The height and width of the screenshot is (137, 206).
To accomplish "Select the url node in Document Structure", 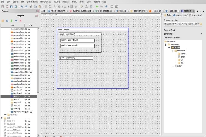I will pos(180,60).
